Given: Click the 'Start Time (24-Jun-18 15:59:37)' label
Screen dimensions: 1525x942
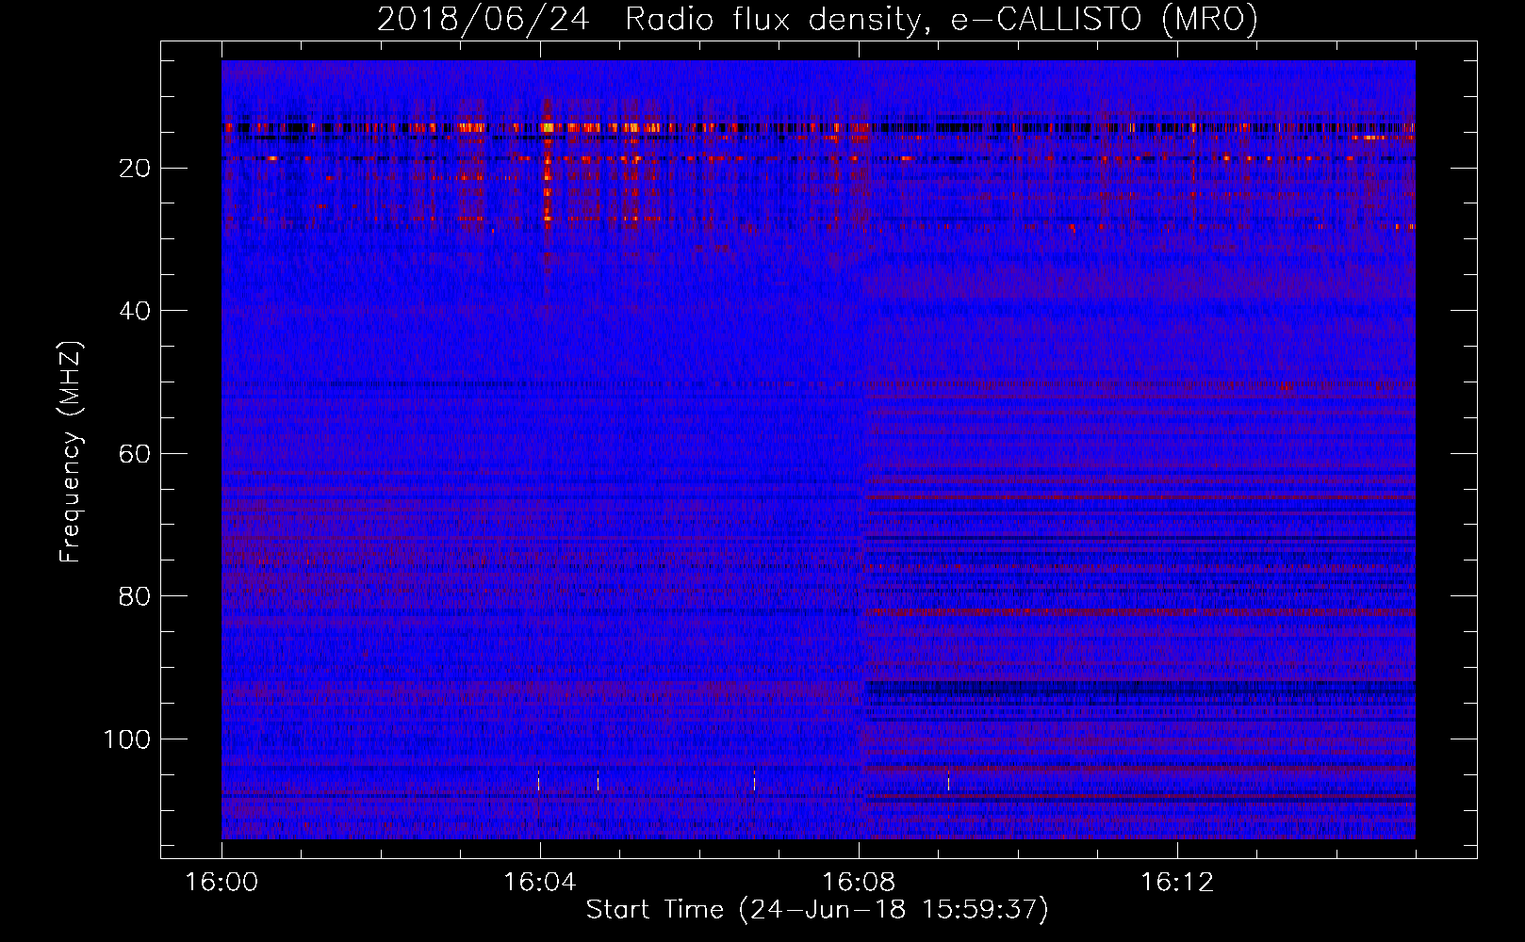Looking at the screenshot, I should tap(817, 910).
